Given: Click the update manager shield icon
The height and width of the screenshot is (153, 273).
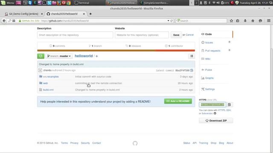Looking at the screenshot, I should pos(237,3).
